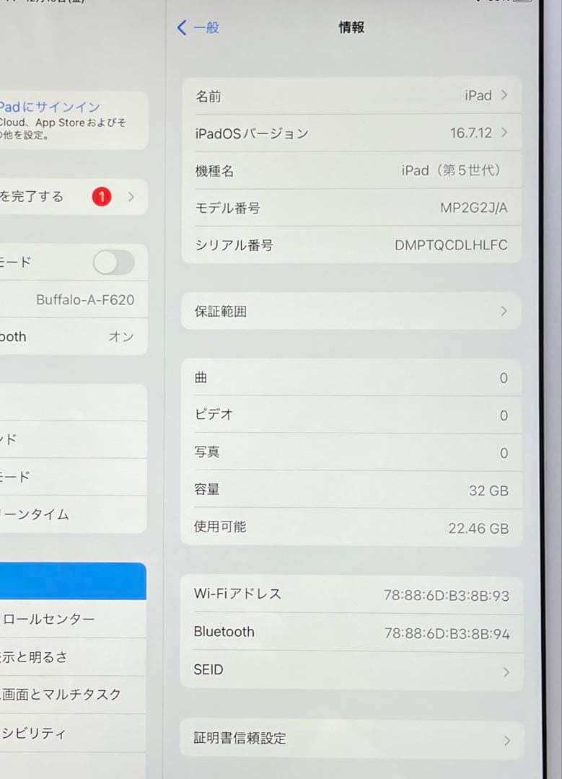The width and height of the screenshot is (562, 779).
Task: Select the 機種名 value iPad（第5世代）
Action: point(451,170)
